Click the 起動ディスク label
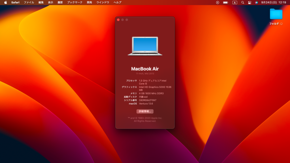 [130, 97]
